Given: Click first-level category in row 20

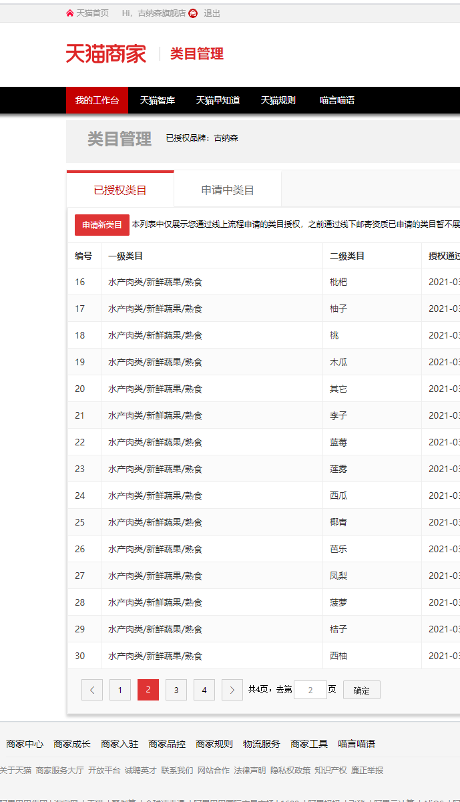Looking at the screenshot, I should click(x=156, y=389).
